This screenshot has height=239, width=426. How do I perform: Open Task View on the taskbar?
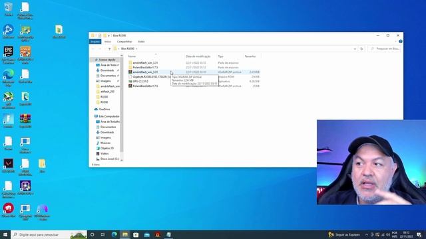103,234
